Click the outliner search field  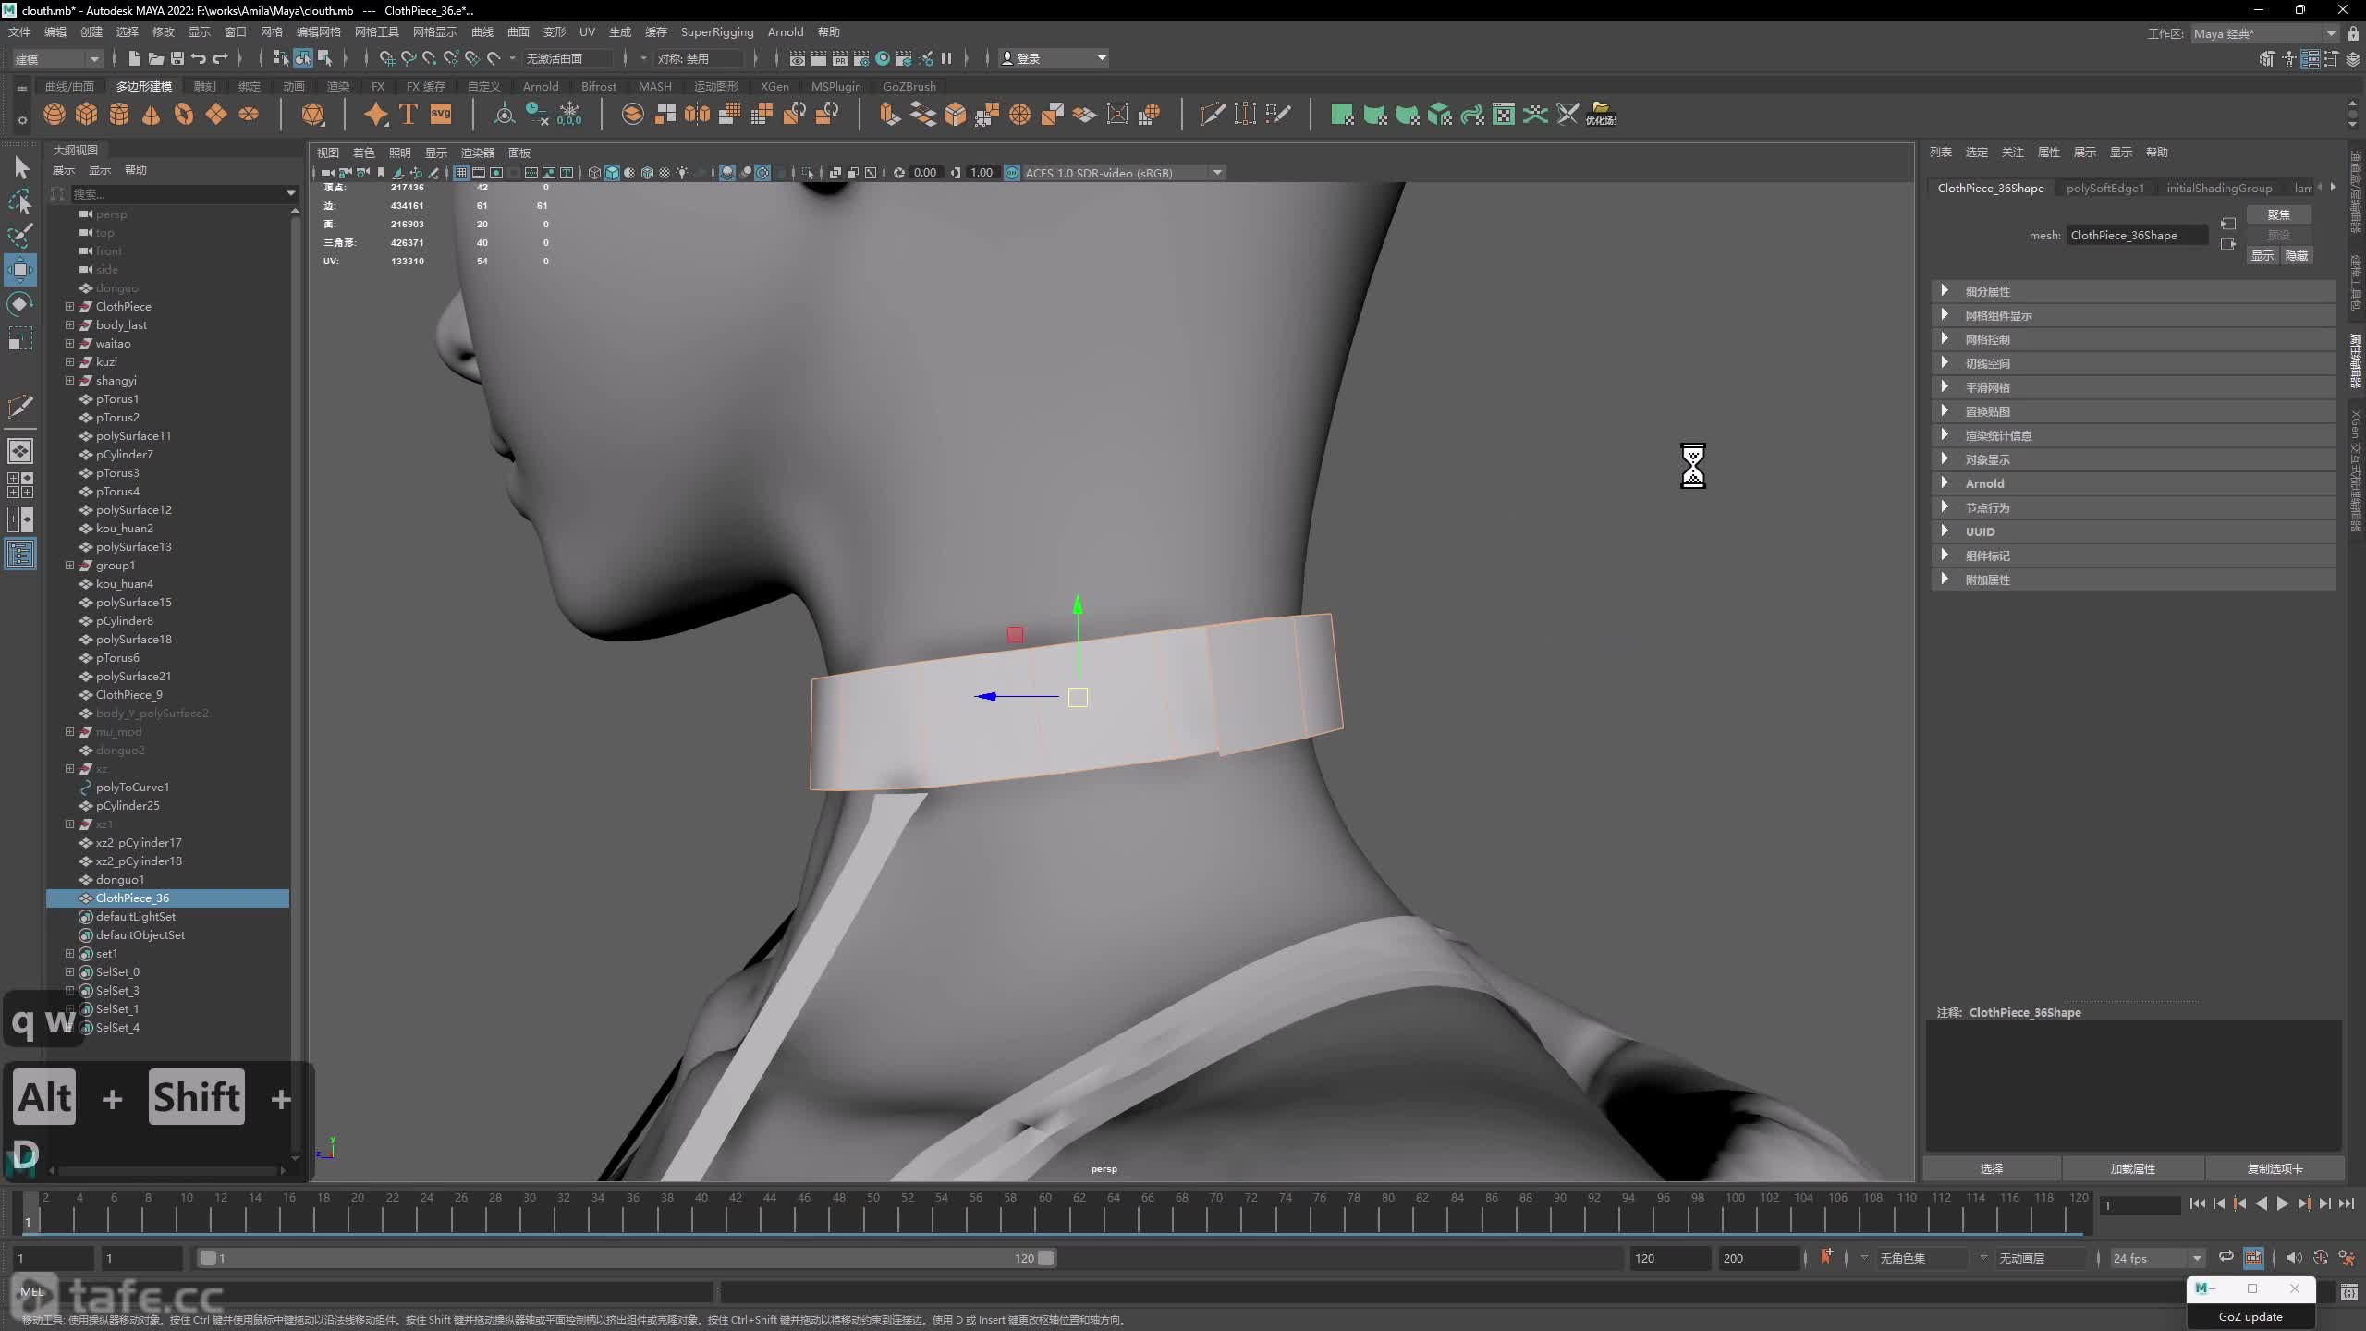coord(184,193)
